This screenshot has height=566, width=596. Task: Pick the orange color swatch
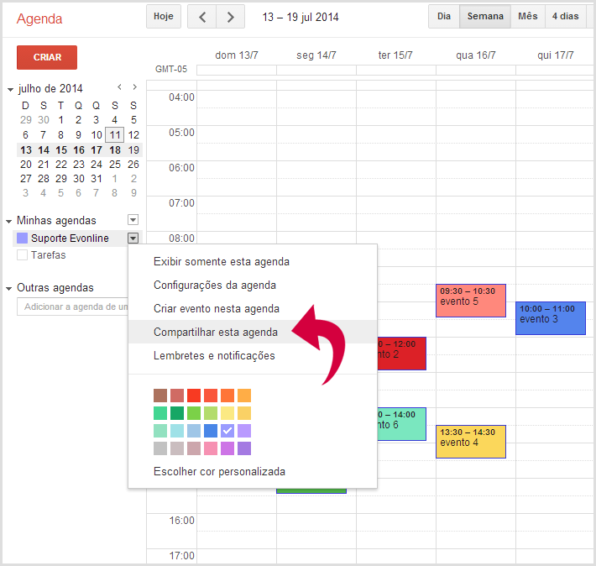pos(227,396)
